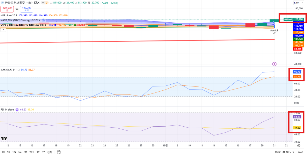Click the orange 110,460 EMA axis label
This screenshot has height=155, width=307.
pos(298,32)
